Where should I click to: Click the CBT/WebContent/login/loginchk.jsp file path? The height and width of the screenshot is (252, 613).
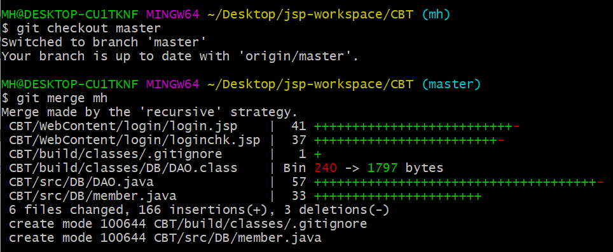point(134,140)
